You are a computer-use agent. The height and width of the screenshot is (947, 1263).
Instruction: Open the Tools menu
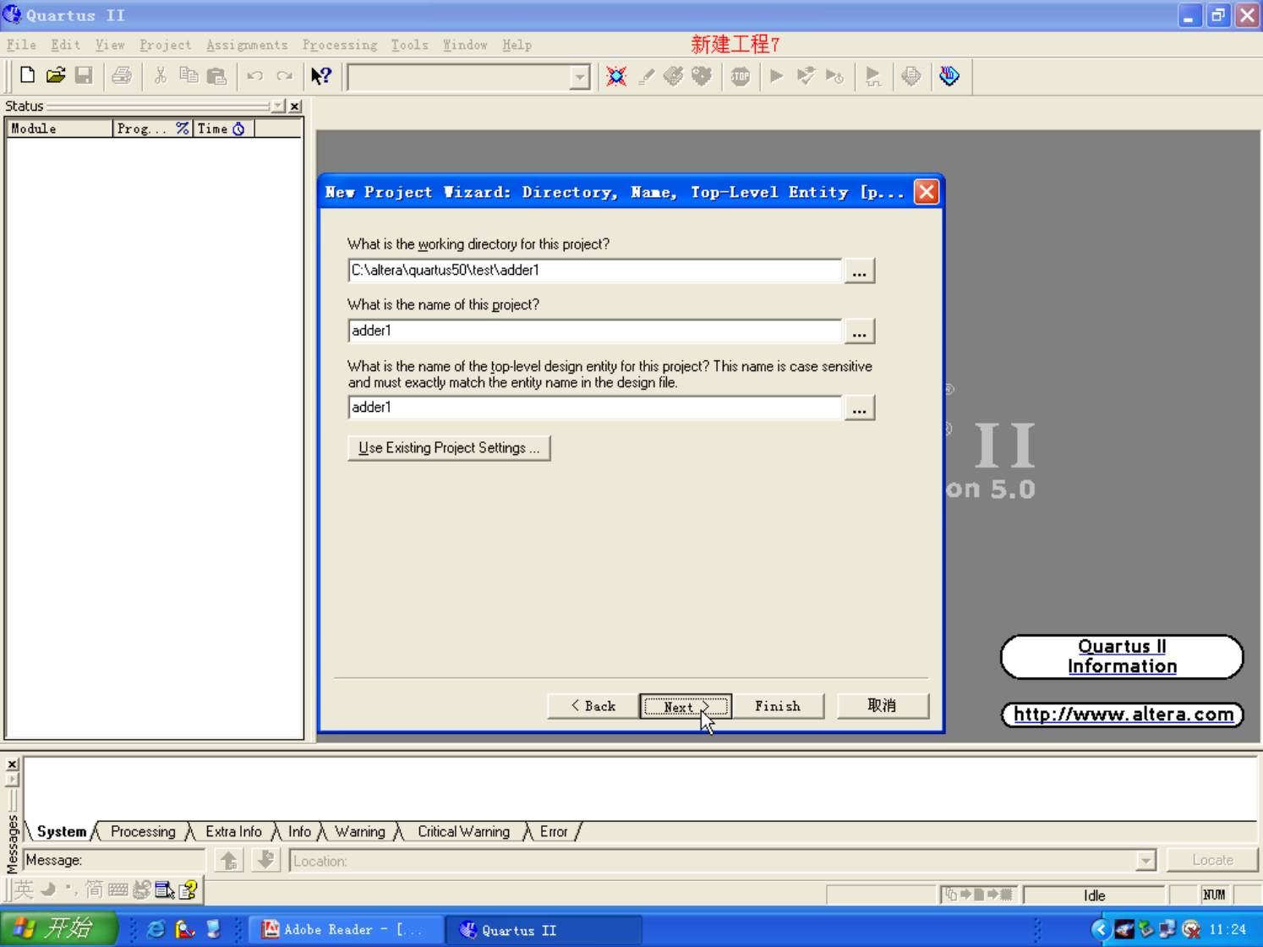click(409, 45)
